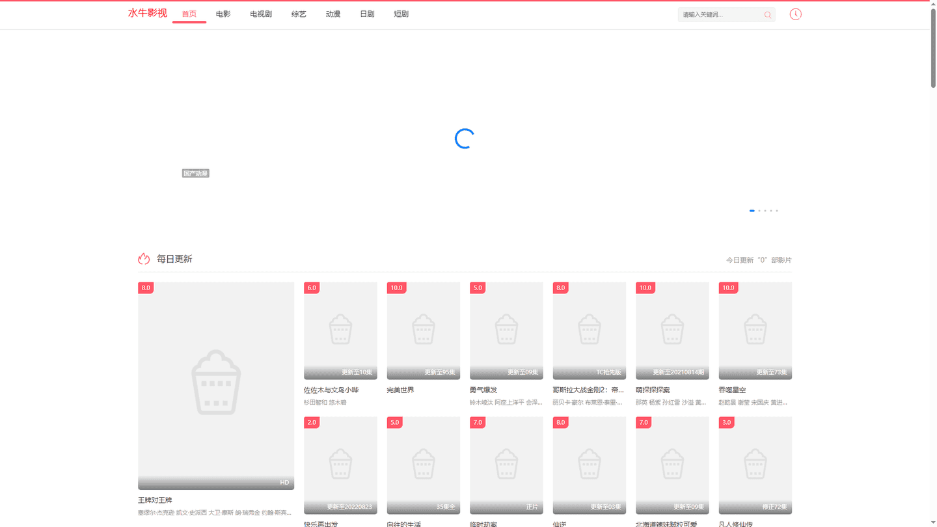Screen dimensions: 937x527
Task: Open the 仙逆 poster thumbnail
Action: [x=590, y=465]
